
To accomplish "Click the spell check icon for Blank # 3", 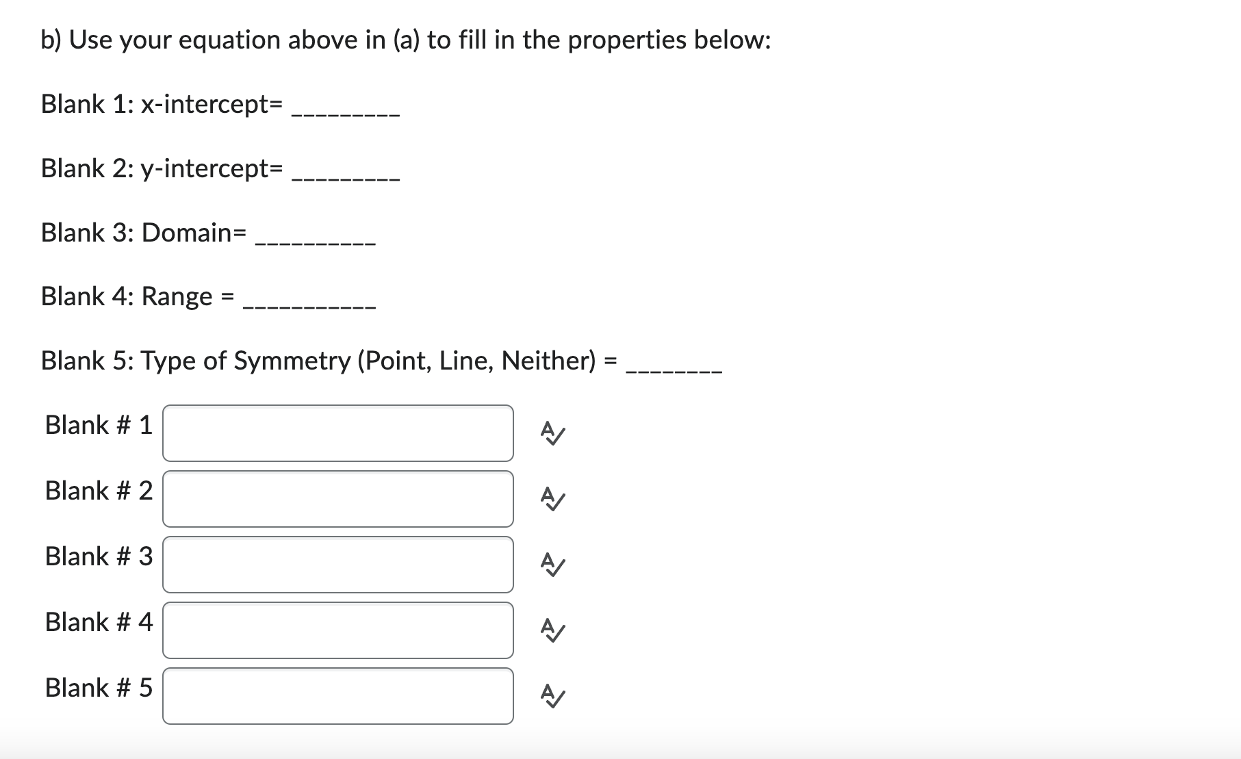I will (552, 565).
